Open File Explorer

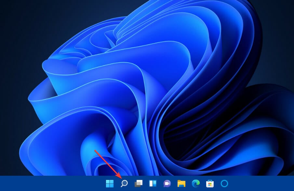pyautogui.click(x=181, y=184)
